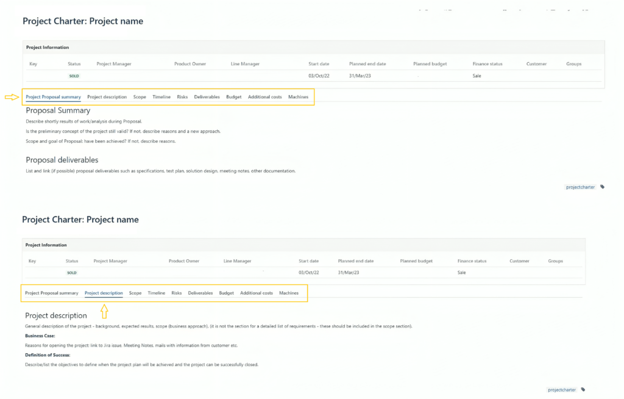Switch to Scope tab in upper charter
This screenshot has height=399, width=624.
click(x=140, y=97)
